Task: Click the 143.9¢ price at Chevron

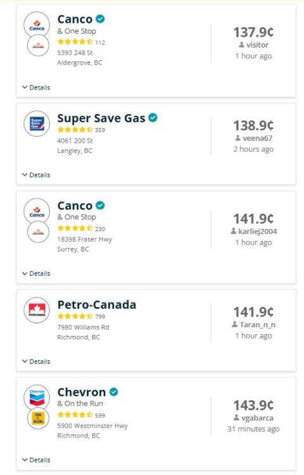Action: [x=253, y=405]
